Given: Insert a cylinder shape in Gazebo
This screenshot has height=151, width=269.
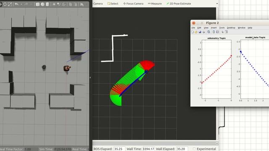Looking at the screenshot, I should (47, 4).
